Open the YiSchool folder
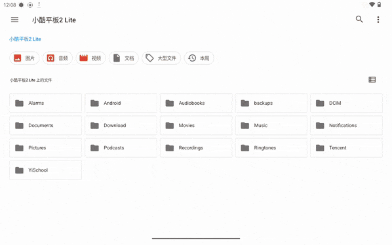 45,170
